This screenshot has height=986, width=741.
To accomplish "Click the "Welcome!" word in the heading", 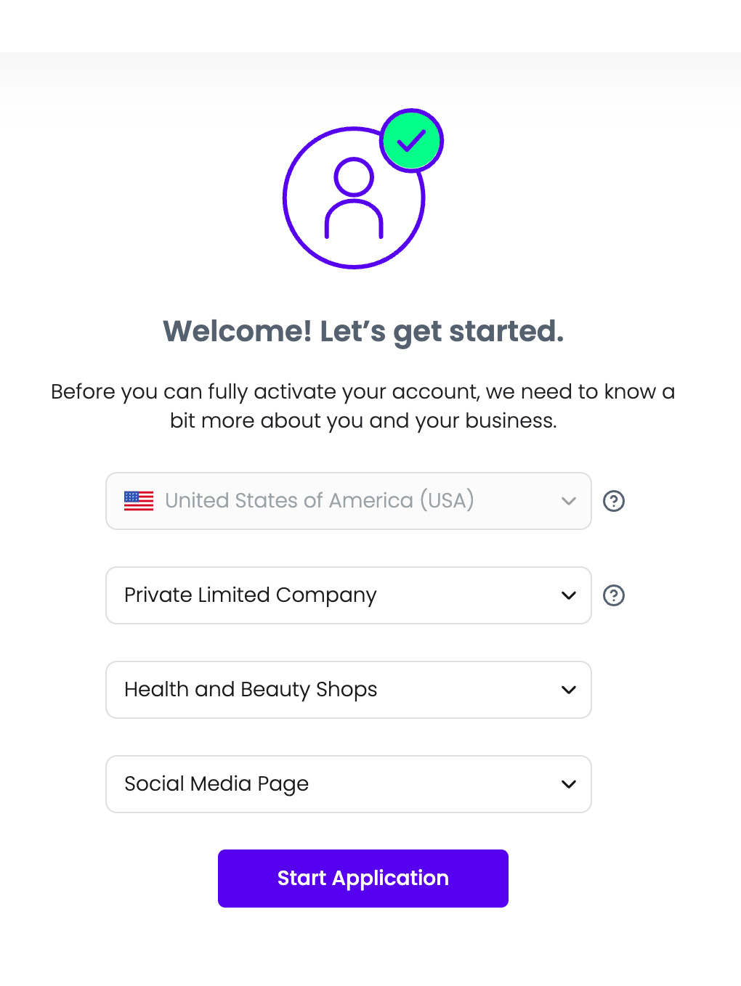I will tap(237, 332).
